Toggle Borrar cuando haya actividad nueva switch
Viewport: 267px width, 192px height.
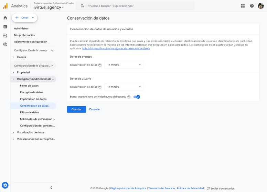tap(137, 97)
